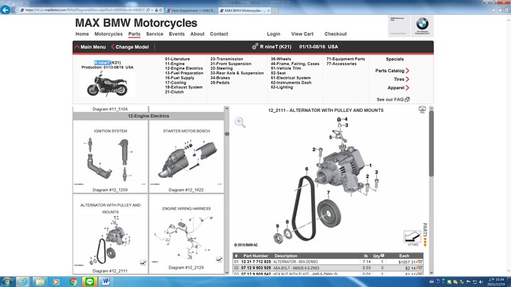Click the refresh icon in address bar
Image resolution: width=511 pixels, height=287 pixels.
[x=160, y=11]
